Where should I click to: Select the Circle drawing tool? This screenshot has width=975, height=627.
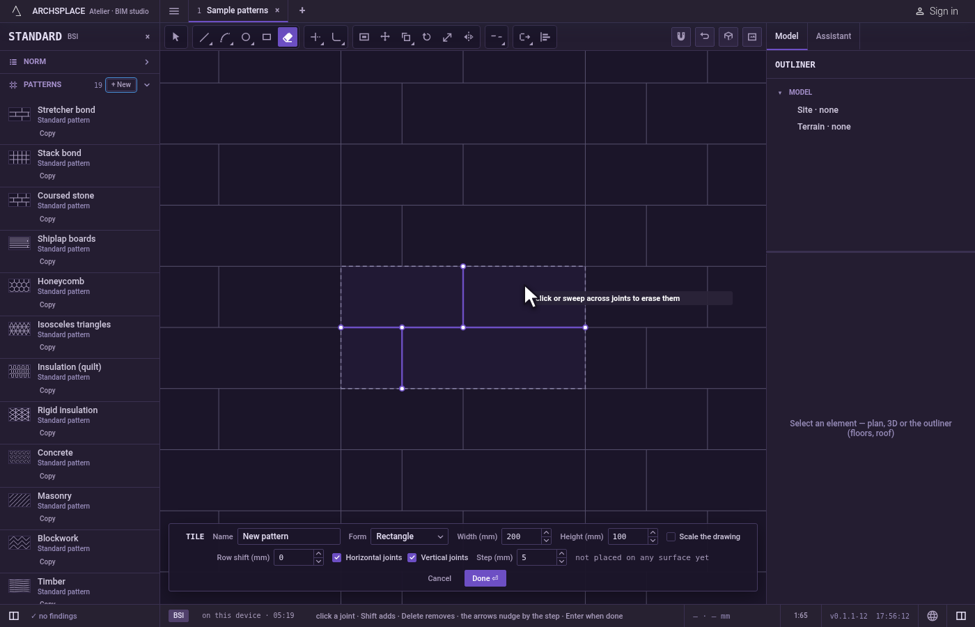(x=246, y=37)
